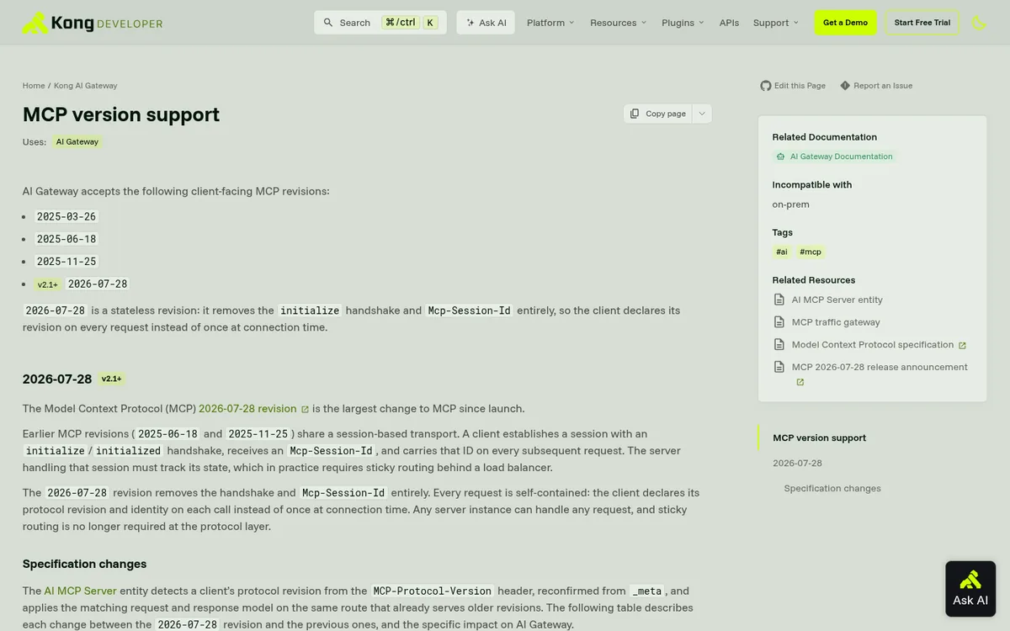Image resolution: width=1010 pixels, height=631 pixels.
Task: Click the document icon next to MCP 2026-07-28 release announcement
Action: coord(779,367)
